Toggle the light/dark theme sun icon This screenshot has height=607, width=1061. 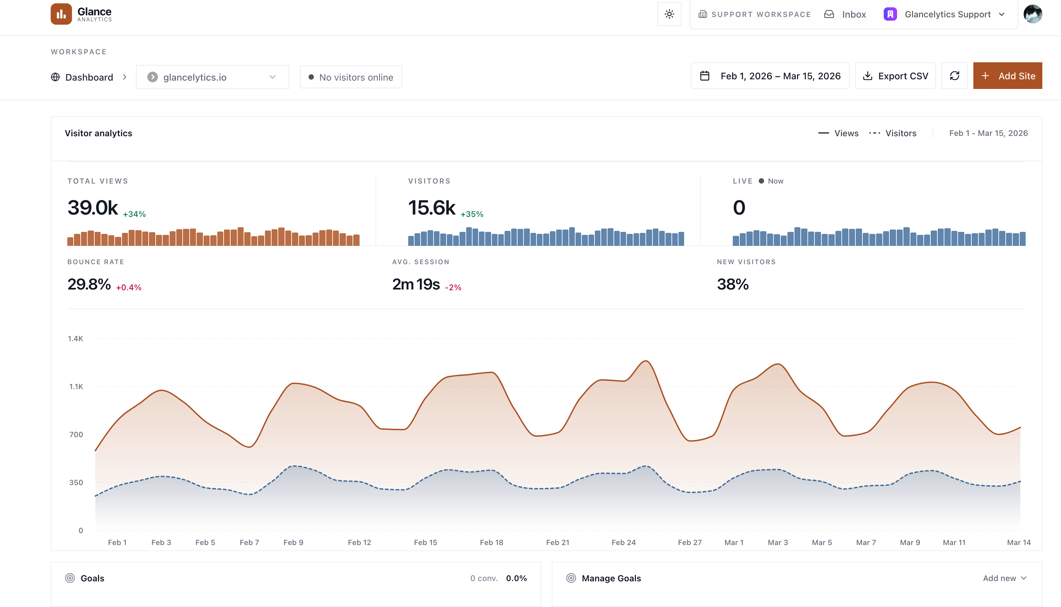pos(669,14)
